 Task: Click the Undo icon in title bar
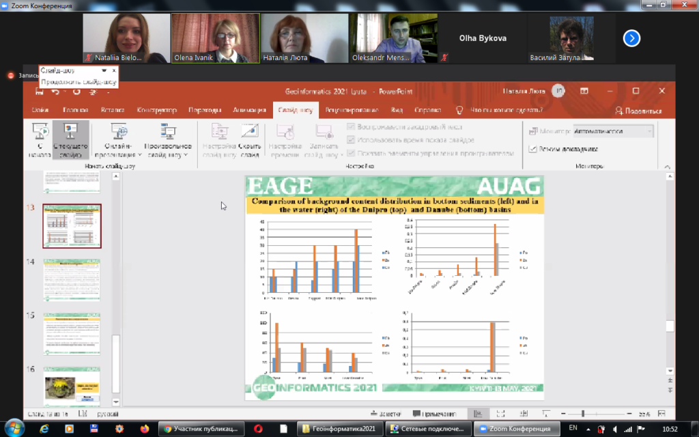click(x=55, y=91)
